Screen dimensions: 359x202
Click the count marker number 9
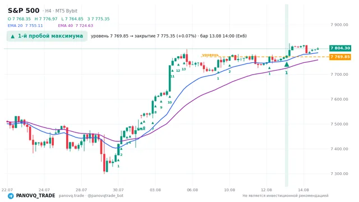[x=161, y=107]
